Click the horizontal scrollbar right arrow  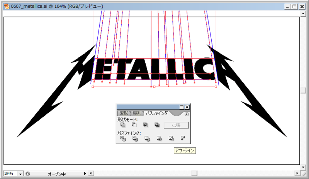click(x=297, y=173)
